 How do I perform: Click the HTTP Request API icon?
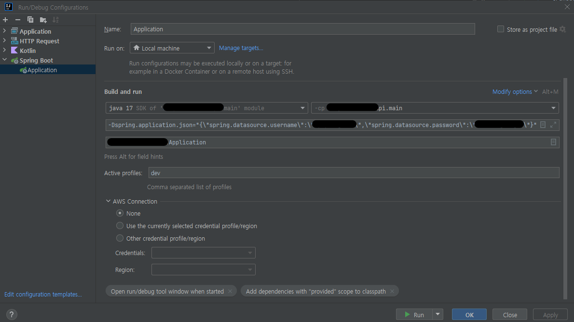pos(14,41)
